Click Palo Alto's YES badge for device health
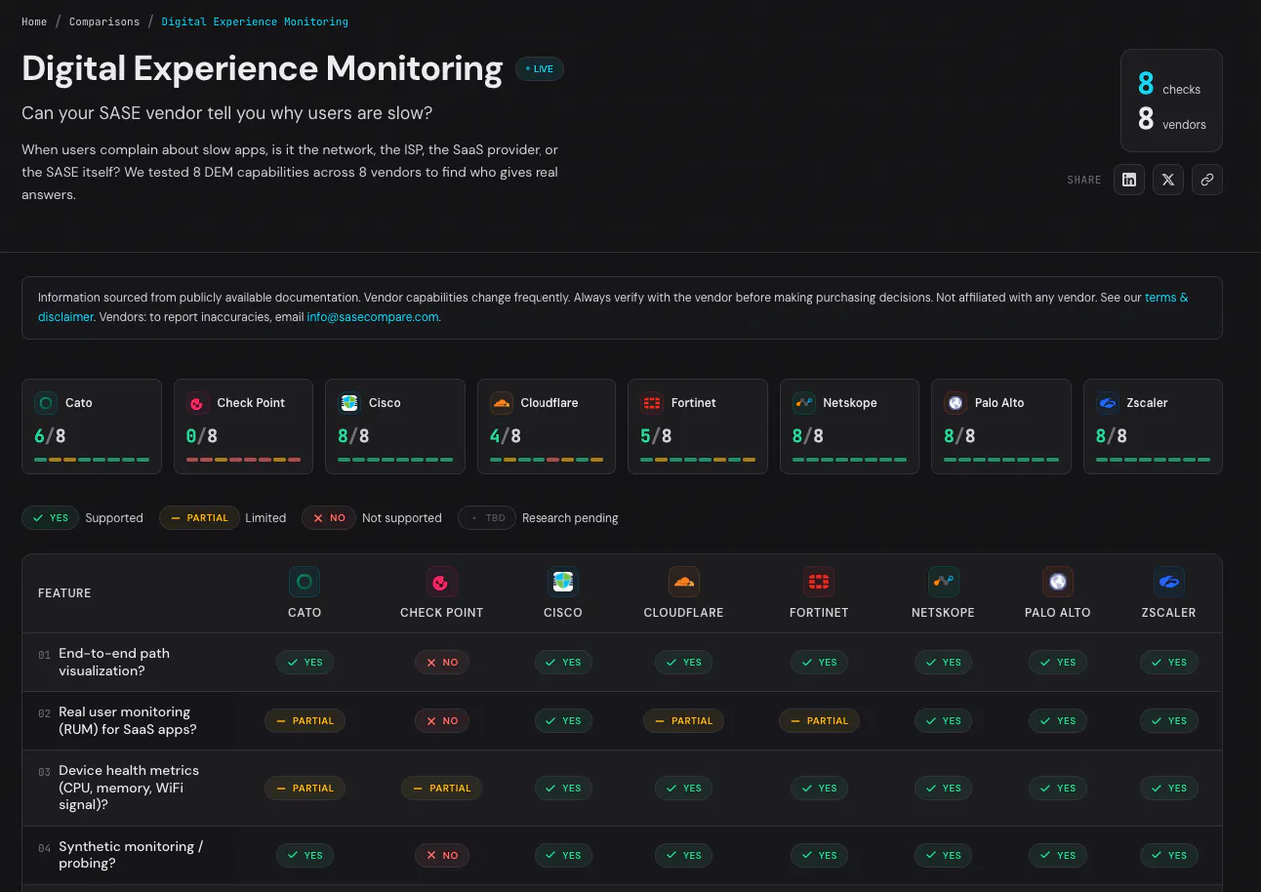This screenshot has height=892, width=1261. point(1058,788)
